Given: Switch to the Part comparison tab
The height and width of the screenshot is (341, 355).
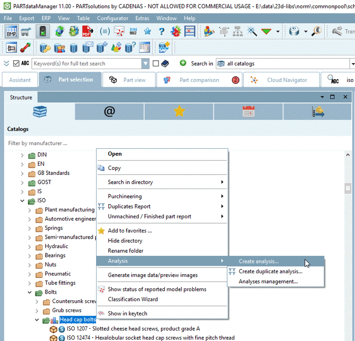Looking at the screenshot, I should (x=199, y=80).
